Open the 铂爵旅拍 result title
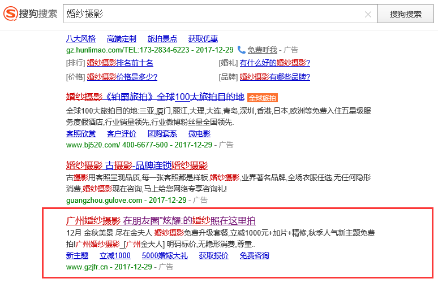Screen dimensions: 438x283 (x=155, y=97)
